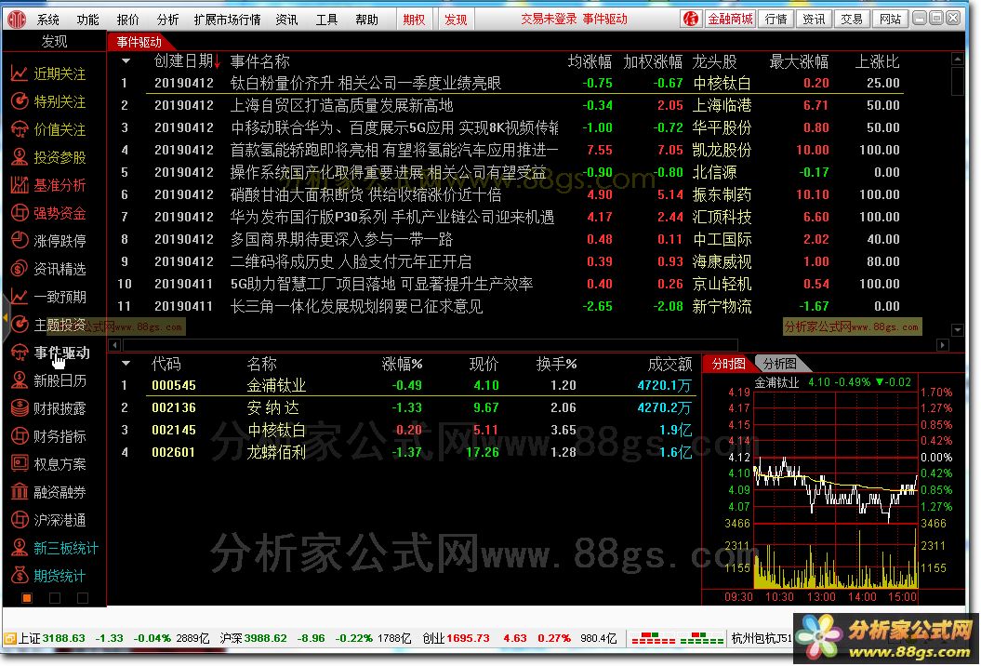The height and width of the screenshot is (666, 981).
Task: Click the 期权 button
Action: coord(414,20)
